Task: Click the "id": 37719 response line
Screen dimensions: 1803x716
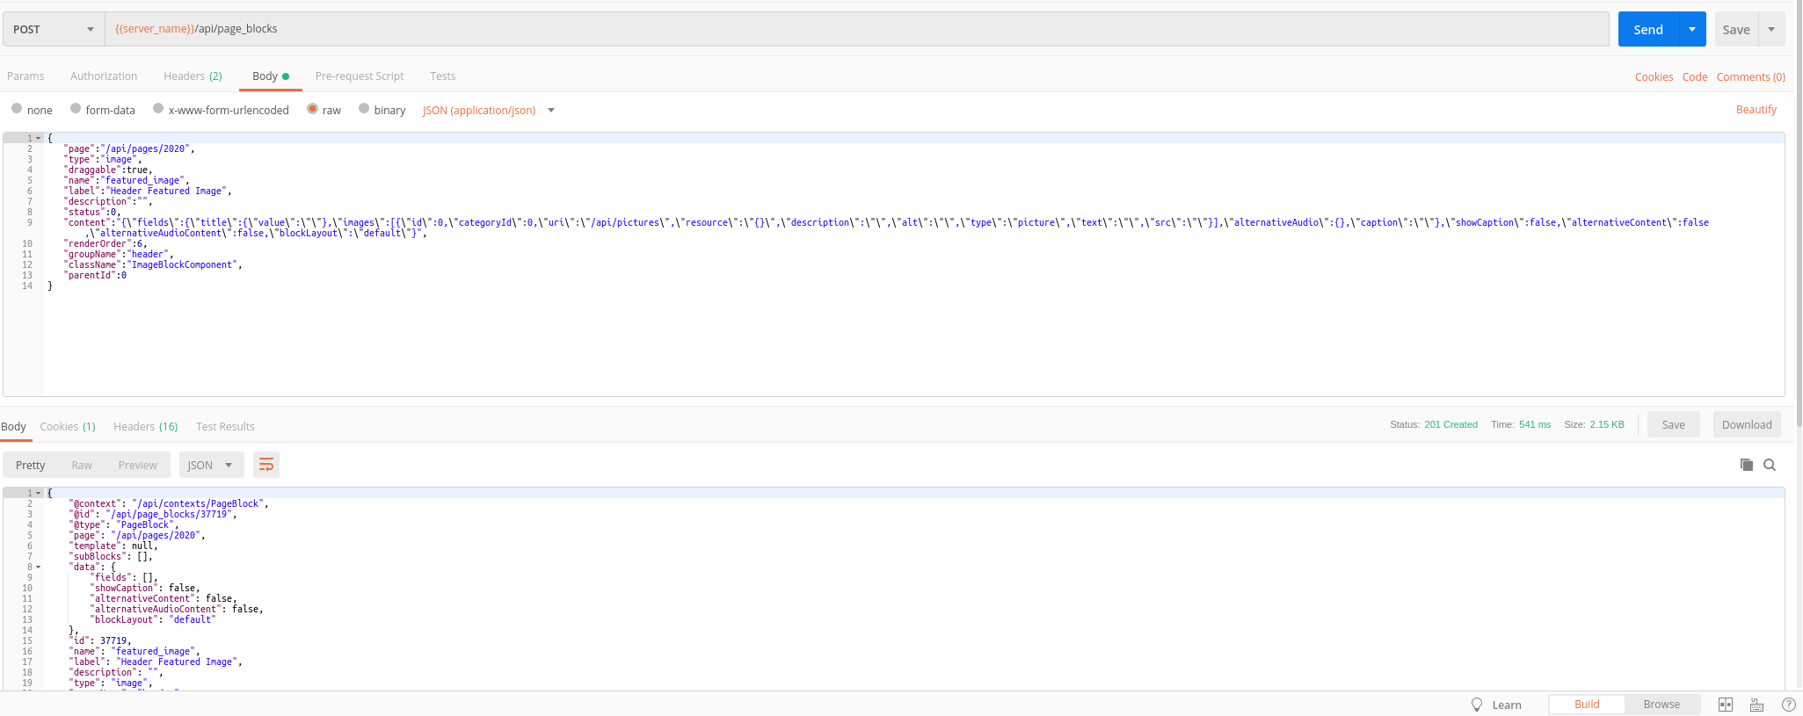Action: pyautogui.click(x=99, y=640)
